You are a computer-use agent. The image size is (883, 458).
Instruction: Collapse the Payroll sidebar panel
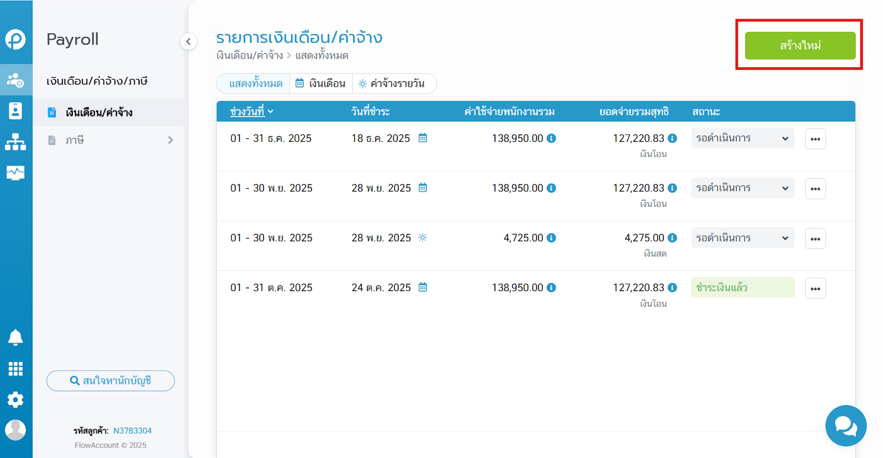click(x=188, y=41)
